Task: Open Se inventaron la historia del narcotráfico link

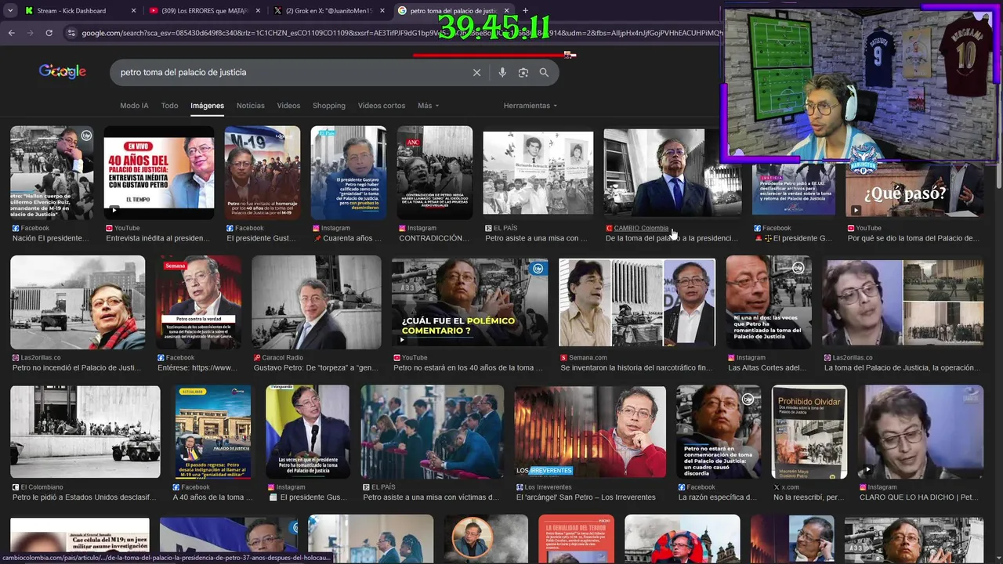Action: click(x=636, y=367)
